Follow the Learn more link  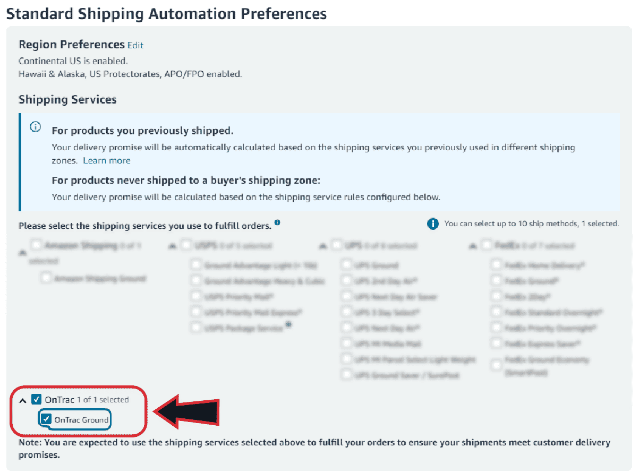tap(107, 160)
